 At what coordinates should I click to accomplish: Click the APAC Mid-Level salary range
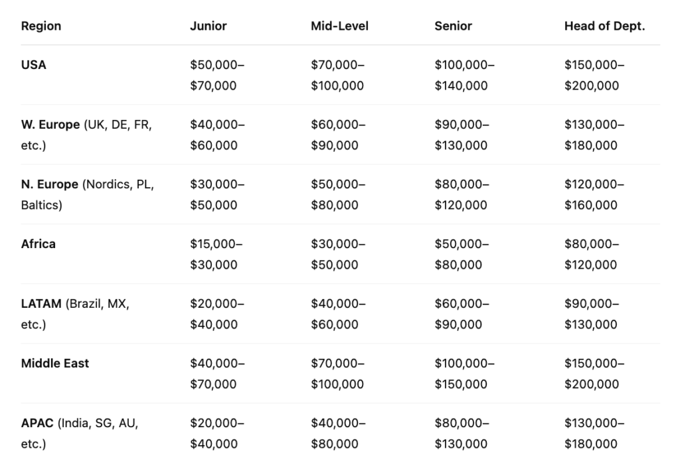coord(337,434)
